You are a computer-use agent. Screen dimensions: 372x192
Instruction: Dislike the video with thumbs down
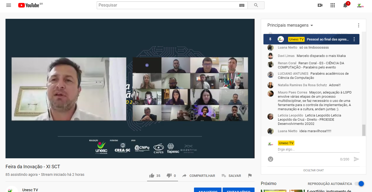click(x=169, y=176)
